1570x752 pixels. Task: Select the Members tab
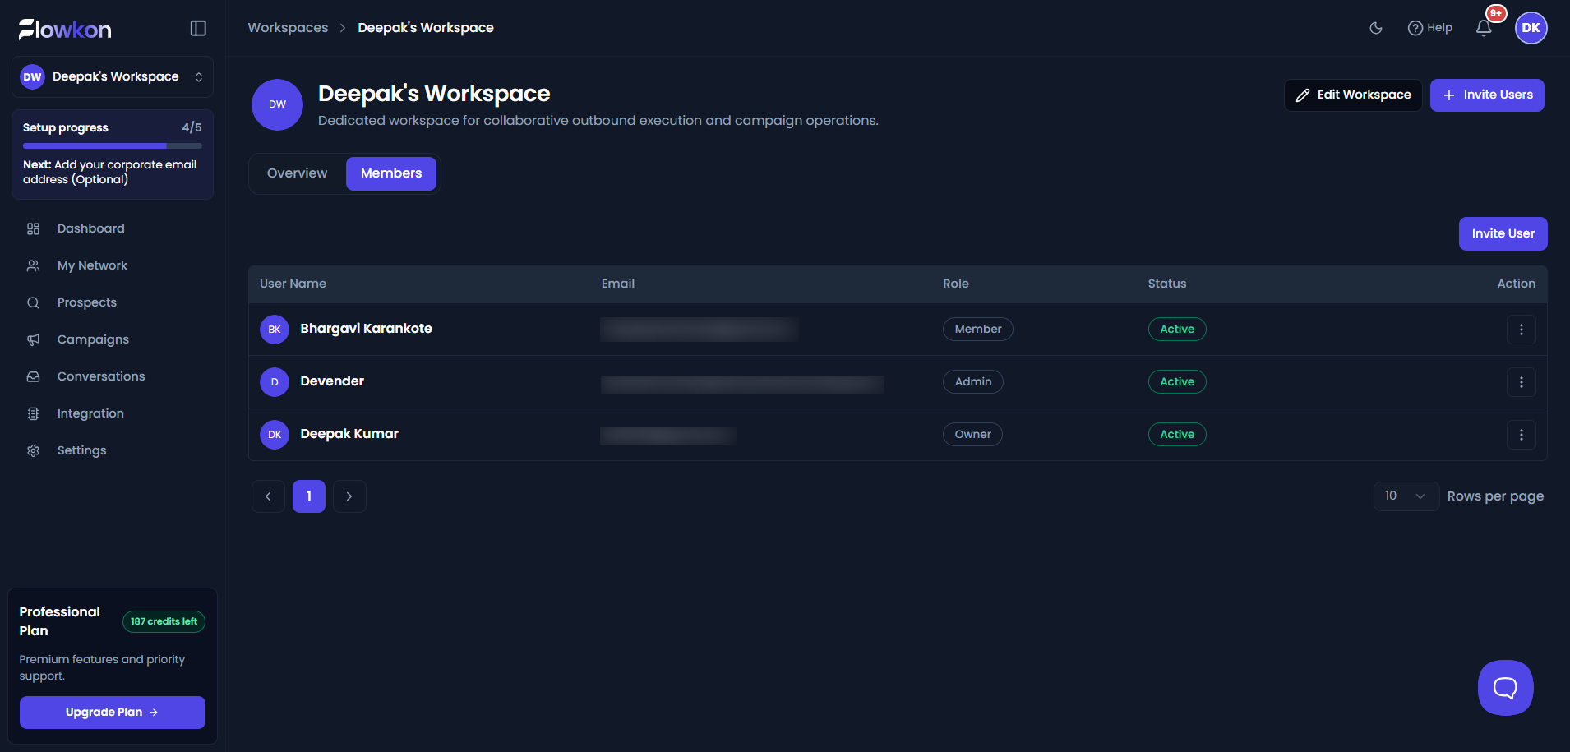tap(391, 173)
